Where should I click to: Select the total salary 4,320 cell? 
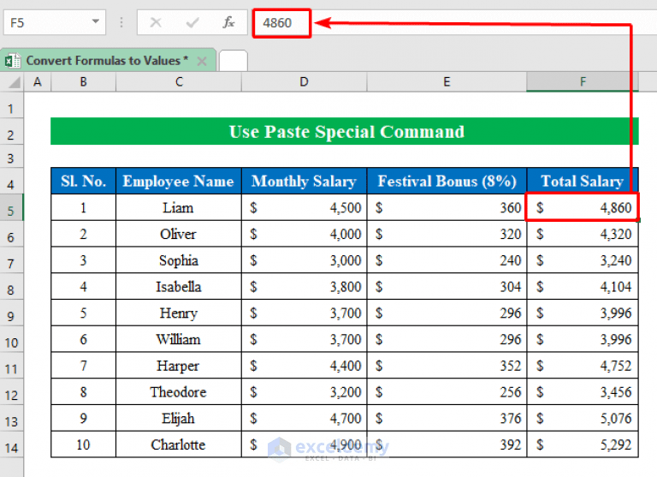583,234
